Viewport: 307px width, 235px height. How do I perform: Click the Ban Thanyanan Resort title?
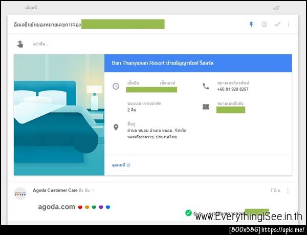[x=163, y=63]
